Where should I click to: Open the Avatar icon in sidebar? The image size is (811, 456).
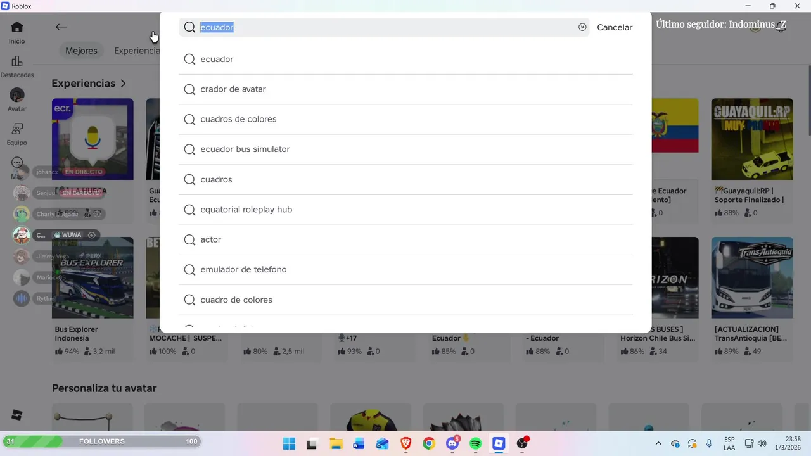(17, 95)
